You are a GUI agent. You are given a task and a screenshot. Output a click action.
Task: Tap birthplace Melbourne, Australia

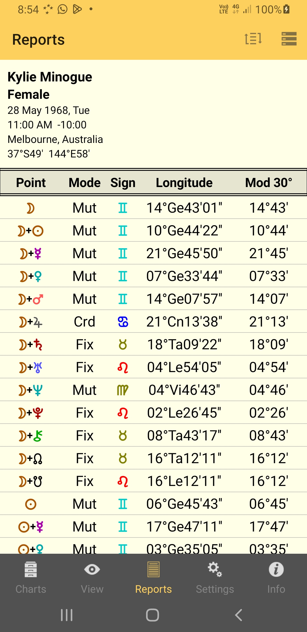(55, 139)
